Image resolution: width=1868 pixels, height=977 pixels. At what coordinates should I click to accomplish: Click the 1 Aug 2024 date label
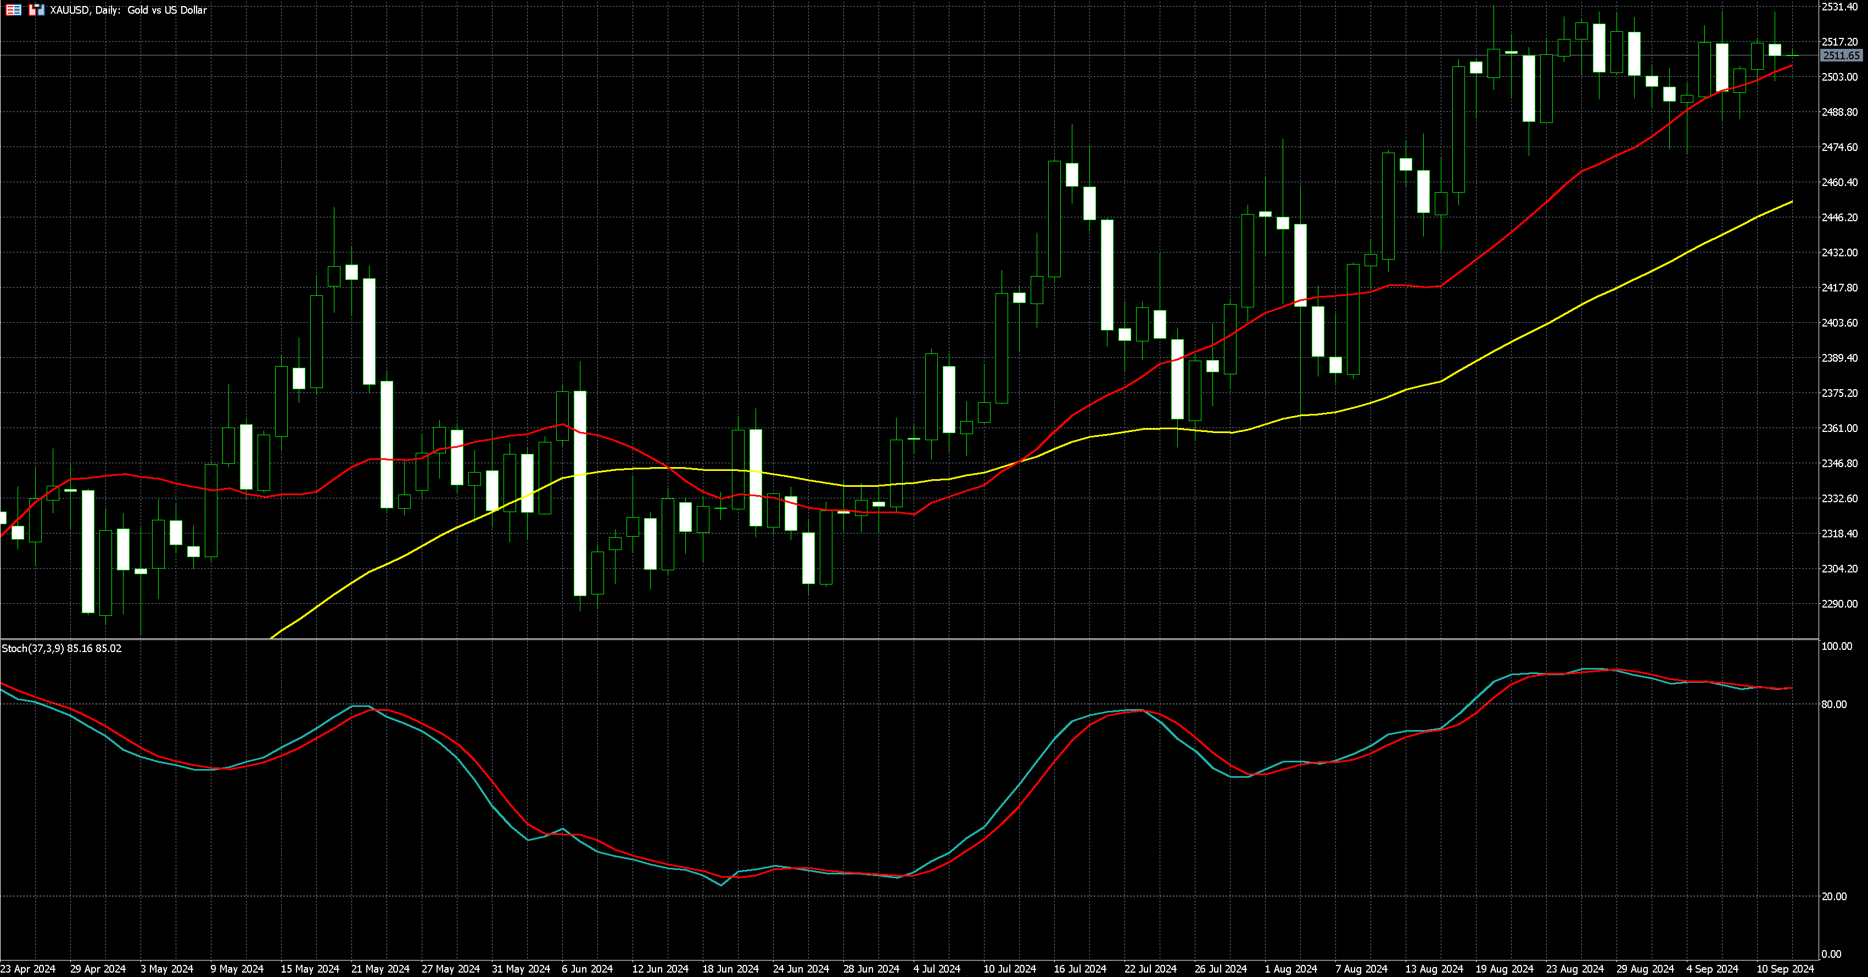tap(1291, 968)
